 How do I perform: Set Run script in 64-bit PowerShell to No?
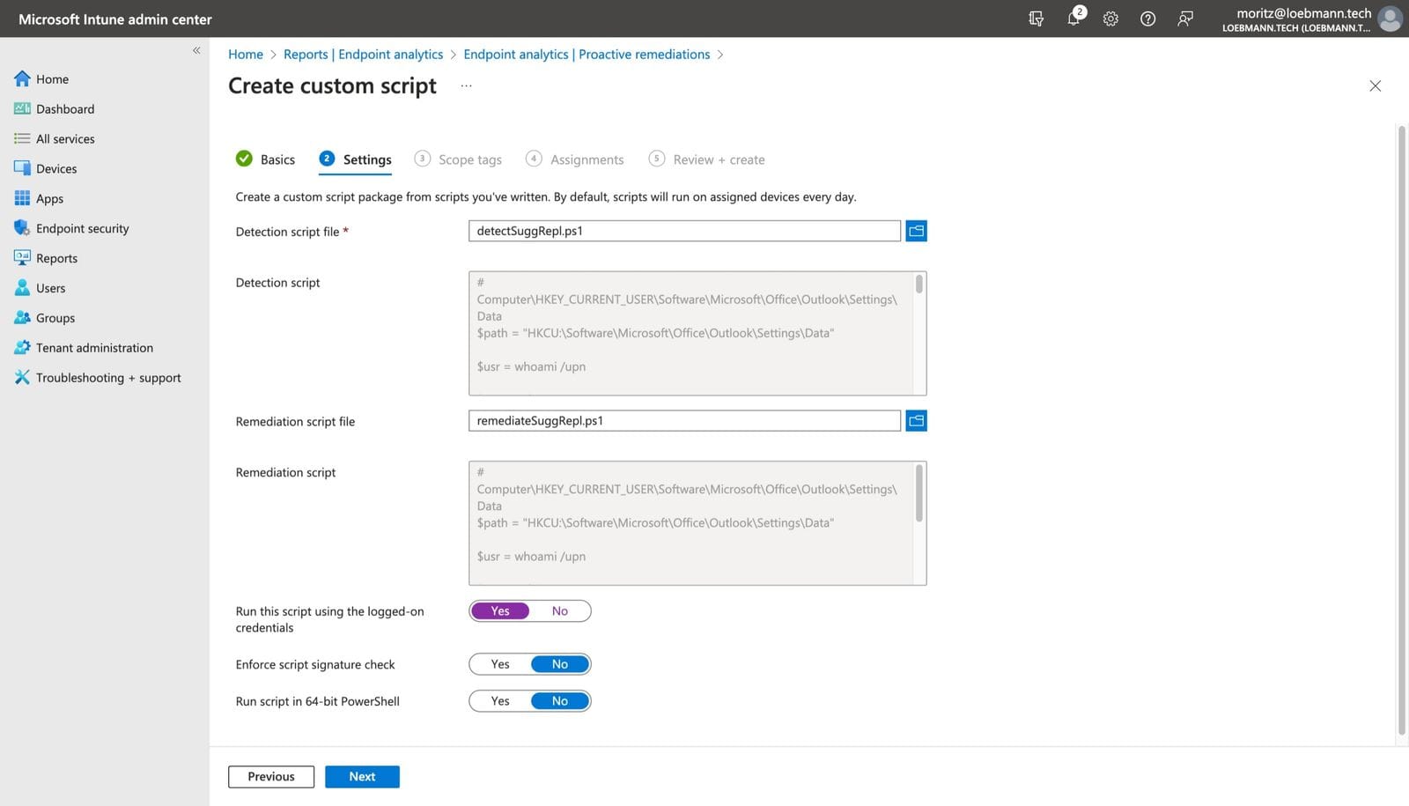pos(560,702)
